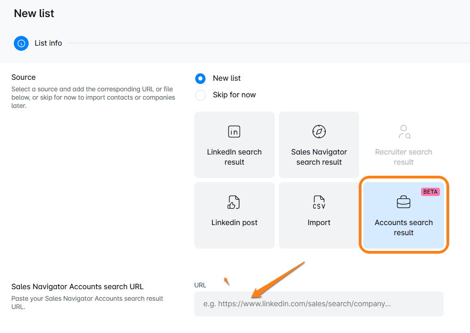
Task: Click the Recruiter search result card
Action: [x=404, y=144]
